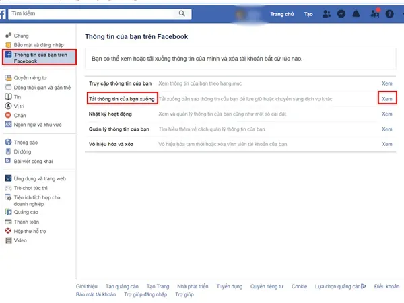Click the Ngôn ngữ và khu vực icon
Screen dimensions: 404x303
[x=8, y=124]
